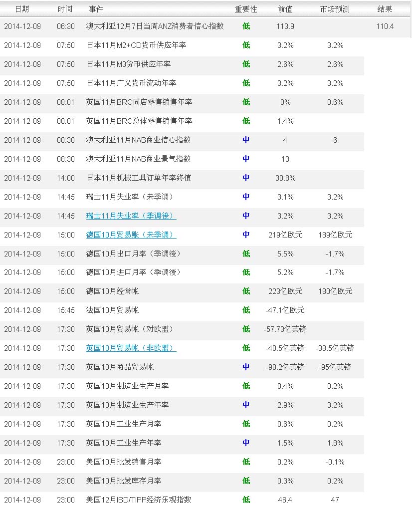Click forecast value 47 in last row
Viewport: 412px width, 510px height.
pos(335,500)
